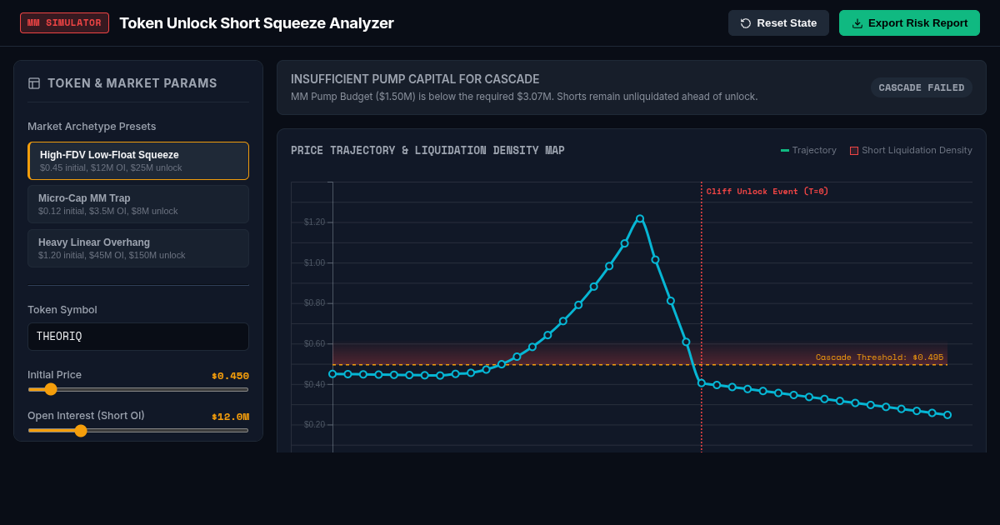1000x525 pixels.
Task: Select the Micro-Cap MM Trap preset
Action: click(138, 204)
